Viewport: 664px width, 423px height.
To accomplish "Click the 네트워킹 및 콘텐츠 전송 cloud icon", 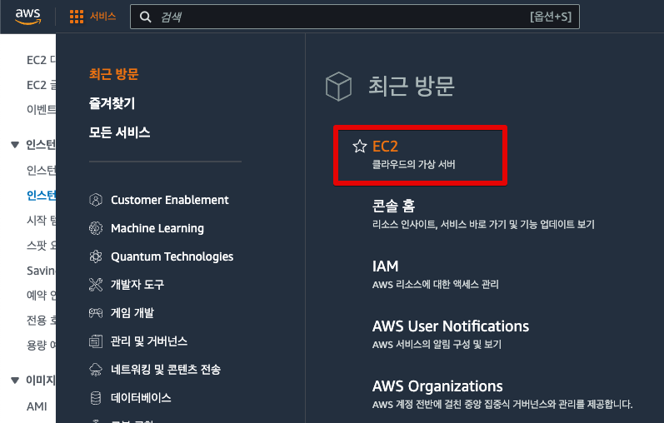I will tap(96, 370).
